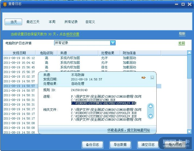Pin the detail popup with the pushpin icon
Screen dimensions: 194x151
tap(144, 77)
